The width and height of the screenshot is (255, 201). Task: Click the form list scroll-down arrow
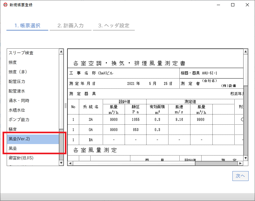click(61, 163)
